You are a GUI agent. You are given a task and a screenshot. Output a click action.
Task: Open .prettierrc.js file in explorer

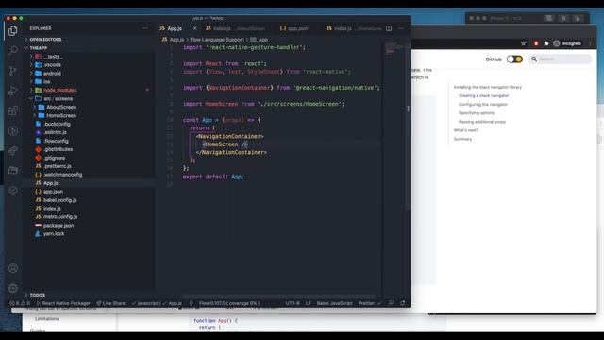click(57, 166)
